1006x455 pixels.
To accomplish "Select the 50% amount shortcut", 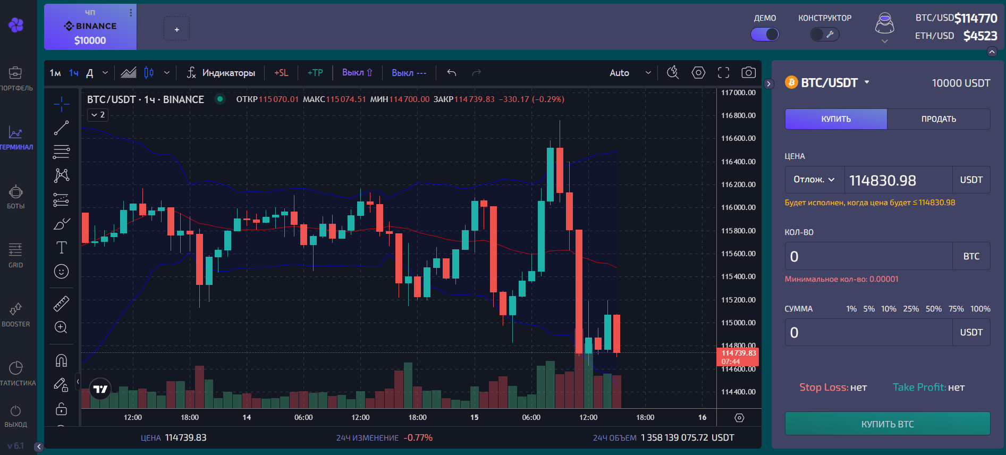I will click(933, 309).
